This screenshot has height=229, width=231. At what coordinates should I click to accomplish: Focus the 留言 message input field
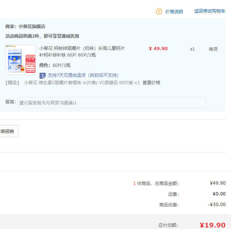click(x=112, y=103)
